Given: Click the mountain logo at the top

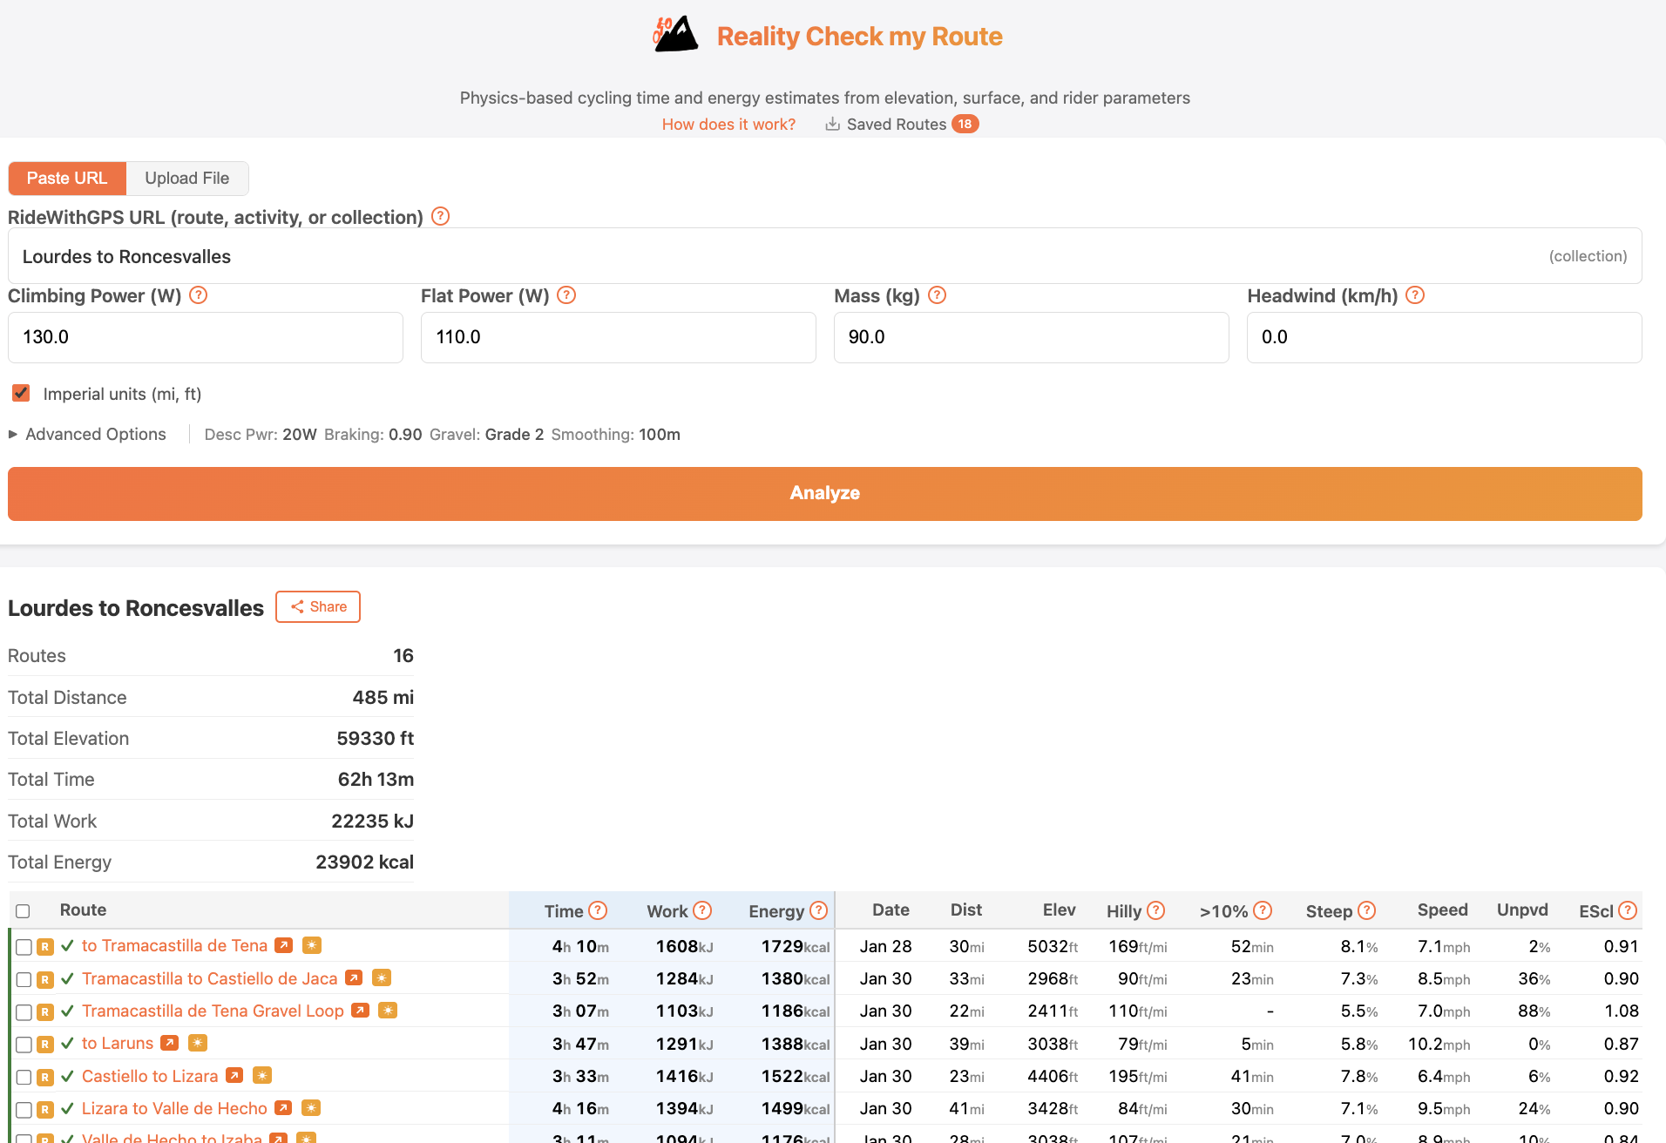Looking at the screenshot, I should (676, 34).
